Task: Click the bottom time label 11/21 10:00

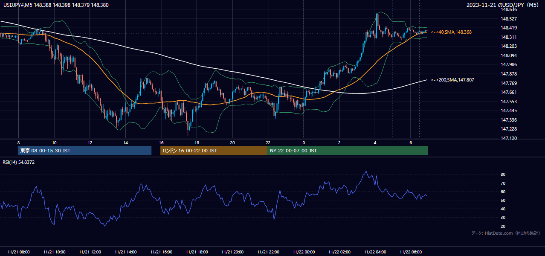Action: [54, 252]
